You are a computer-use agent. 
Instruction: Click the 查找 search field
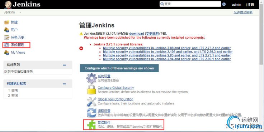point(190,4)
